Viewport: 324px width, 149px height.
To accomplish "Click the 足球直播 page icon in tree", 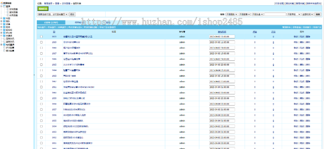I will (x=8, y=9).
